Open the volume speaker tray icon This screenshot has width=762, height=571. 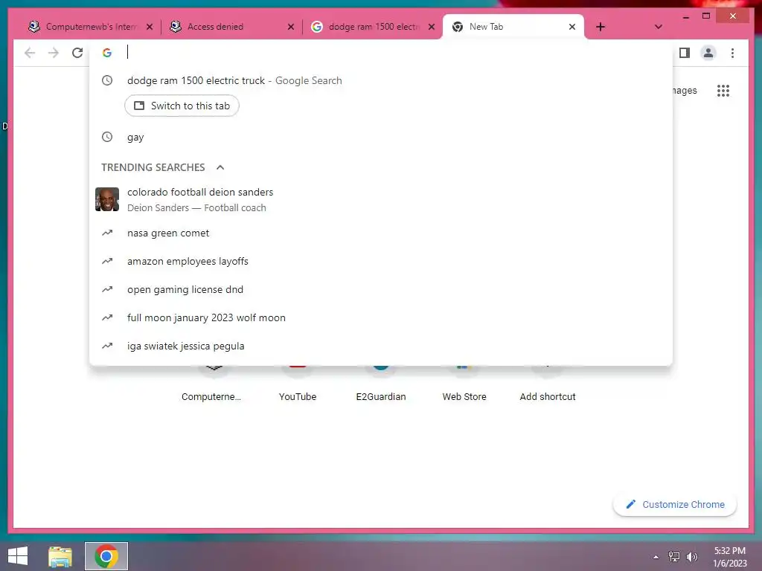tap(691, 557)
